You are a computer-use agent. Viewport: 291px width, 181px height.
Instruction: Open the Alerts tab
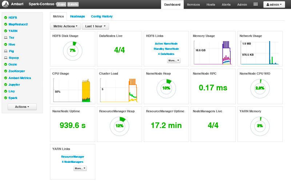[226, 4]
